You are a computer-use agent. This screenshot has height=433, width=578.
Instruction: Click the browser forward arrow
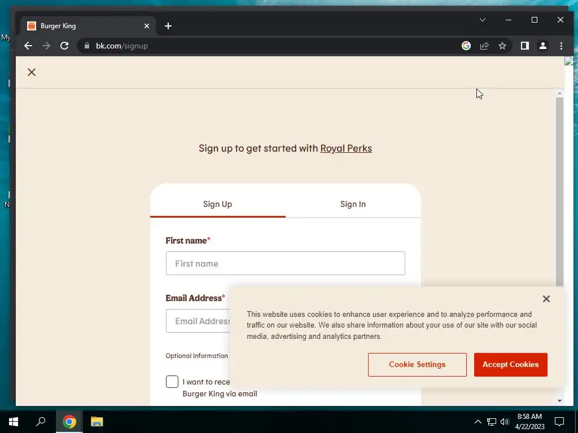point(46,46)
